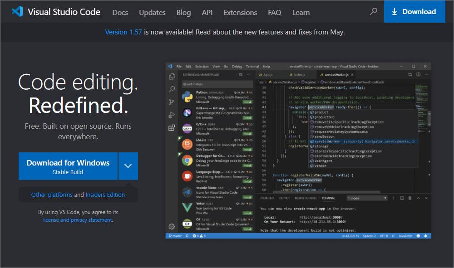This screenshot has height=268, width=454.
Task: Open the FAQ page
Action: [275, 12]
